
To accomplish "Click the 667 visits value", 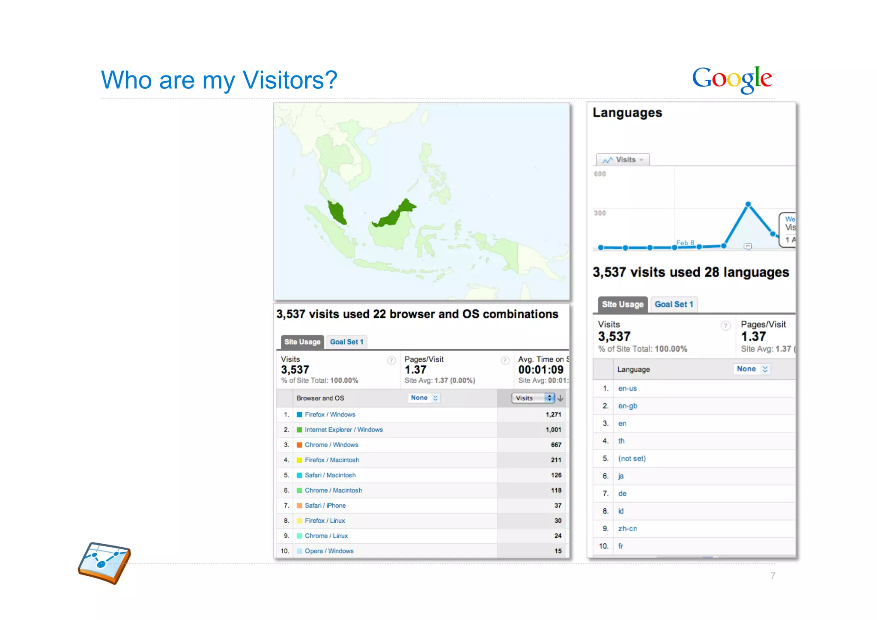I will [x=556, y=445].
